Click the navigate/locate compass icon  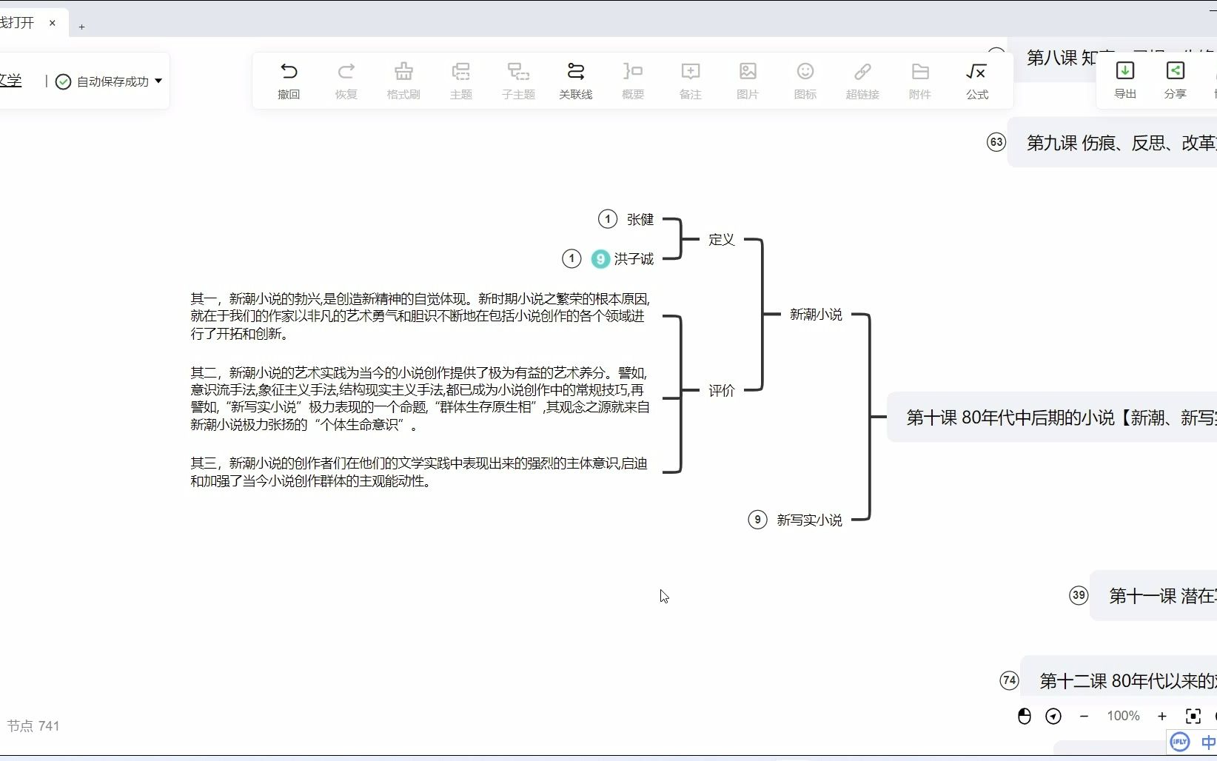tap(1053, 716)
